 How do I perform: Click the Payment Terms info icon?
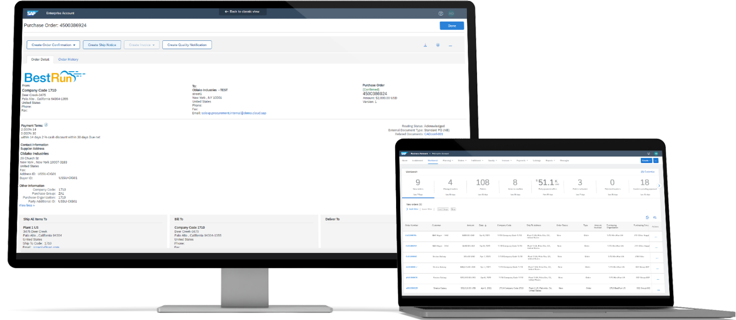click(x=46, y=125)
